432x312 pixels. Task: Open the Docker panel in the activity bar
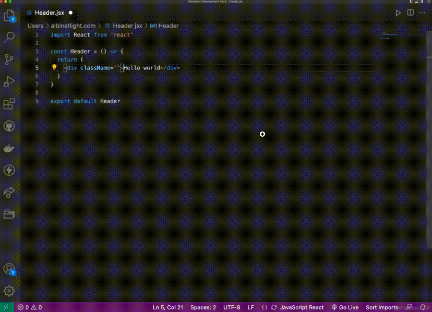9,148
